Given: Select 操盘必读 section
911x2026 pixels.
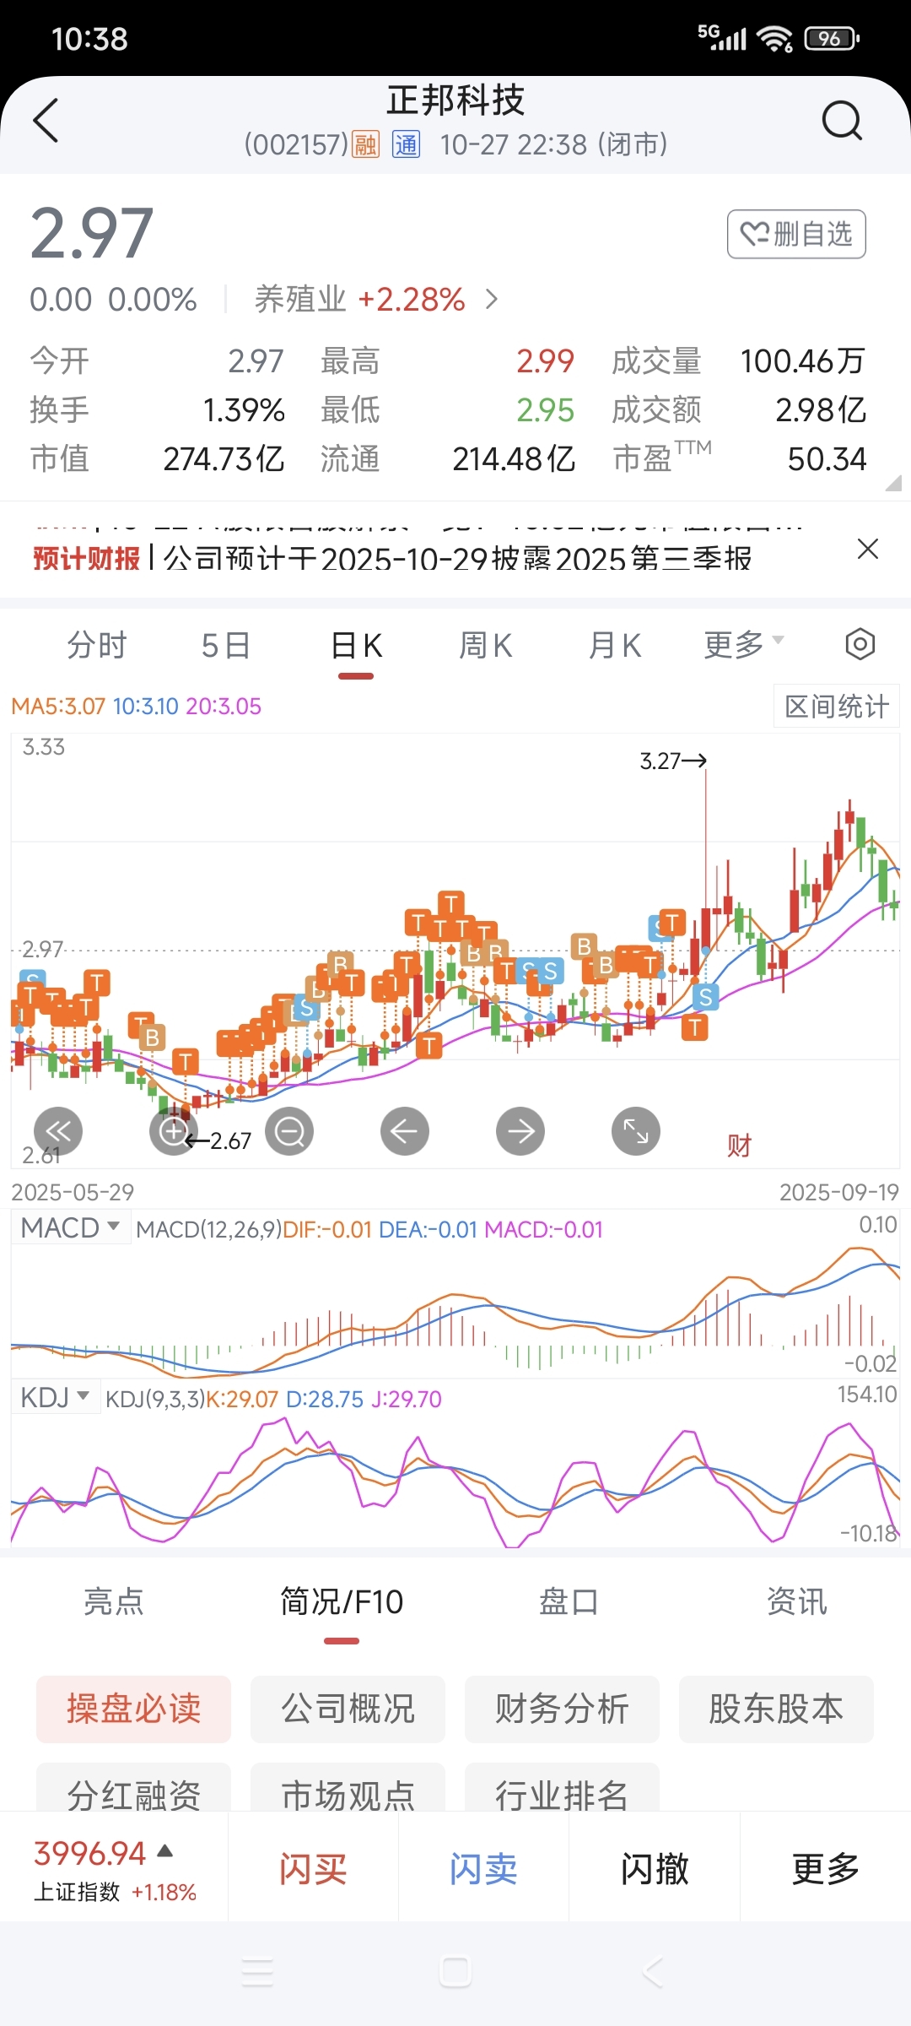Looking at the screenshot, I should click(133, 1709).
